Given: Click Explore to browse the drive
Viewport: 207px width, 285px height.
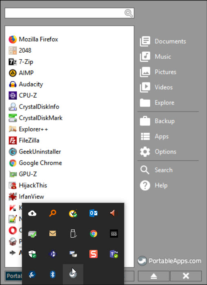Looking at the screenshot, I should (157, 103).
